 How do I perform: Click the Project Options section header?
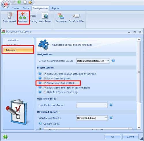(46, 68)
